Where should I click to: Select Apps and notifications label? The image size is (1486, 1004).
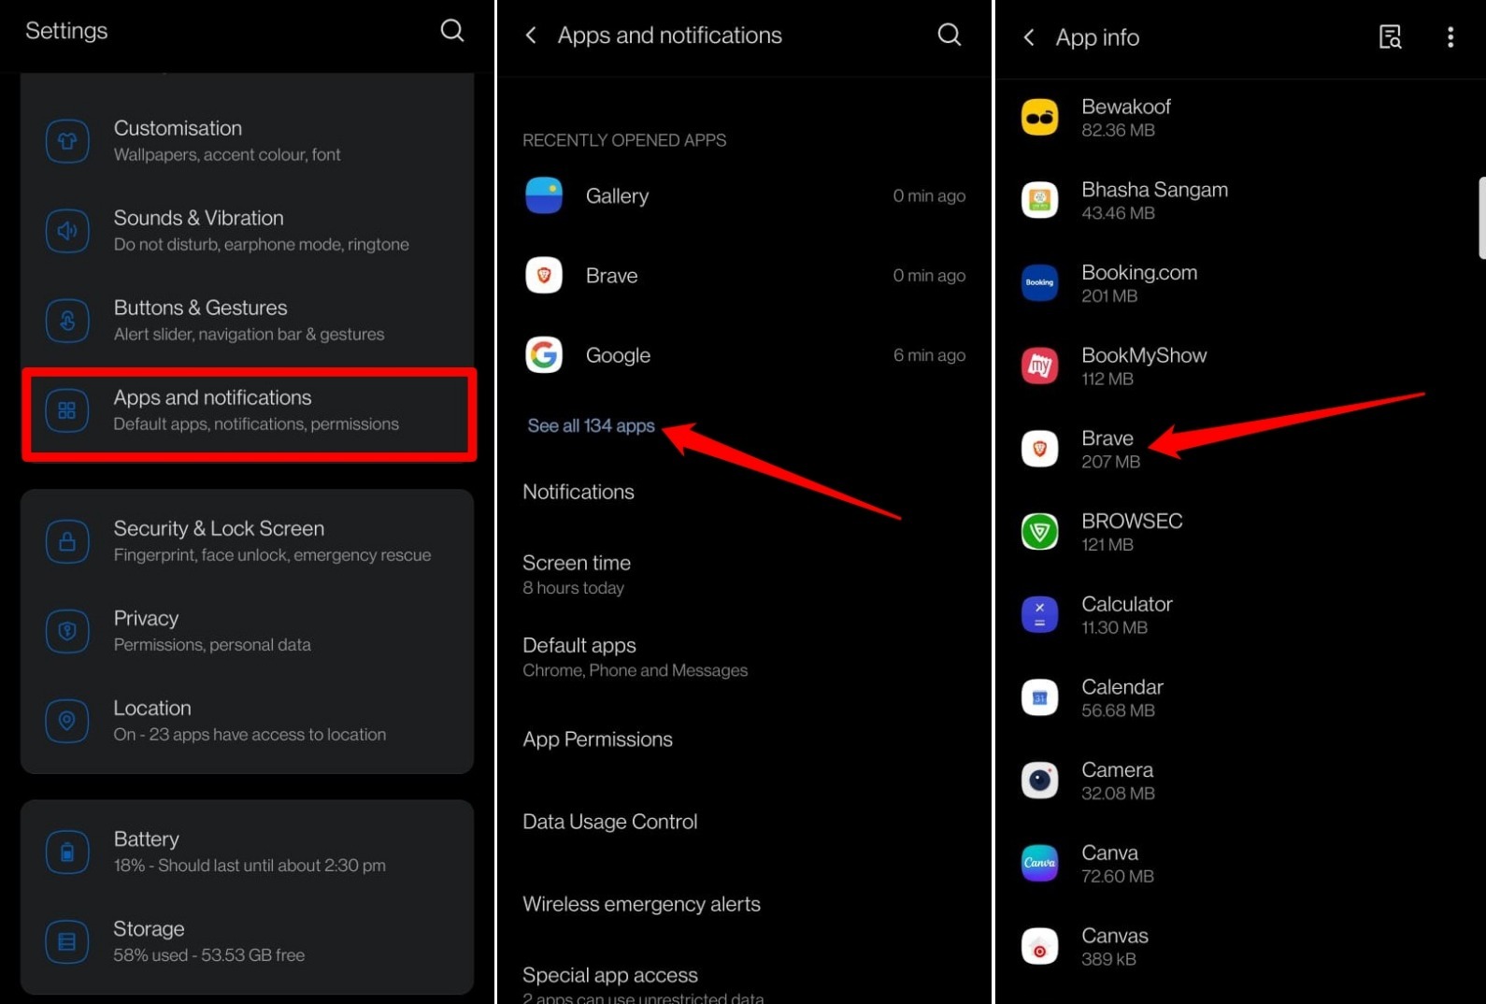[x=212, y=397]
